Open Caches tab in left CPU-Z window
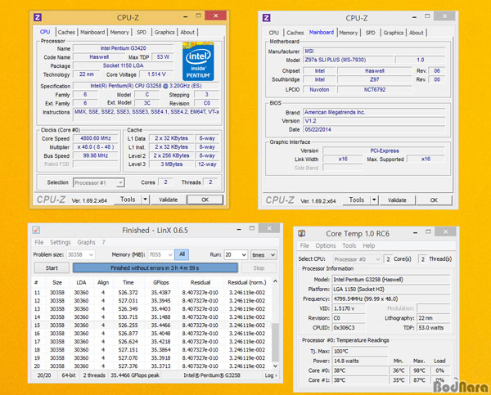The image size is (491, 395). [x=66, y=32]
